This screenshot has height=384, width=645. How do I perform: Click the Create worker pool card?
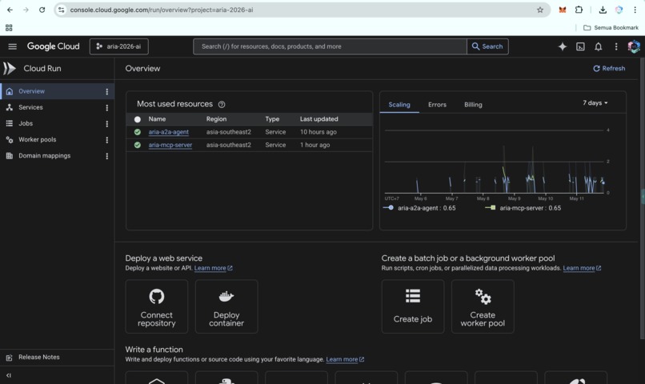click(x=483, y=306)
